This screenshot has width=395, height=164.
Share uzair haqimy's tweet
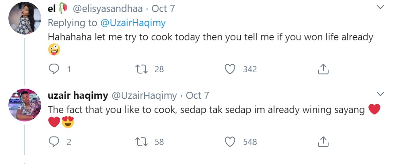(x=323, y=141)
